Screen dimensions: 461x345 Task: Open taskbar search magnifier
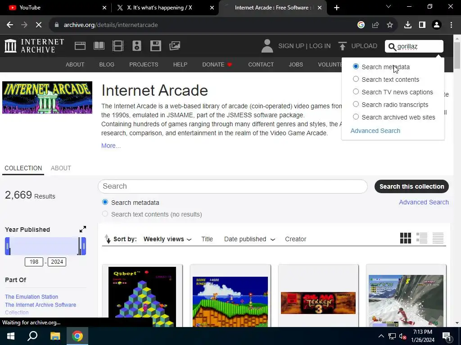[x=32, y=336]
